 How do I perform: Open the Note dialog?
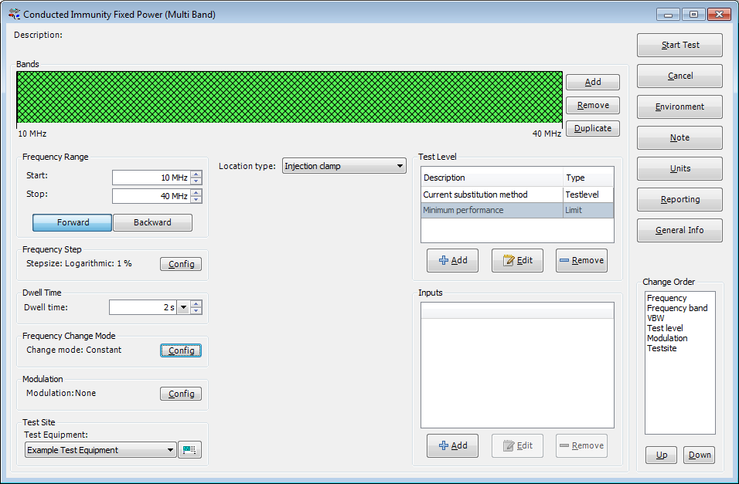679,137
